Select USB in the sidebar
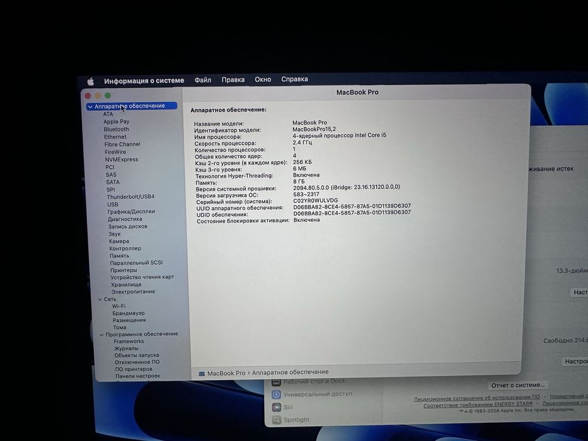 113,204
